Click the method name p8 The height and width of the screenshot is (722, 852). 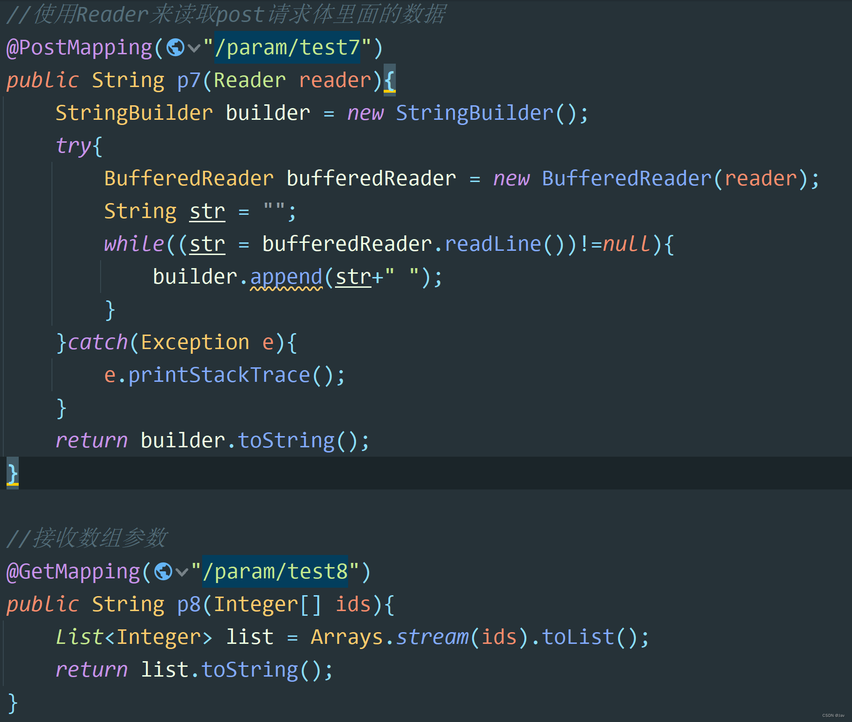coord(189,604)
